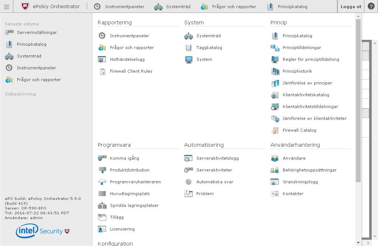The image size is (378, 246).
Task: Open Serveraktiviteter under Automatisering
Action: pyautogui.click(x=214, y=170)
